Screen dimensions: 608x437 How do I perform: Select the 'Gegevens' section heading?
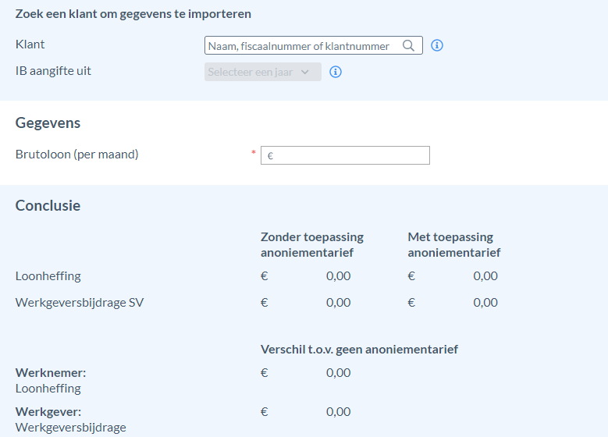point(48,123)
